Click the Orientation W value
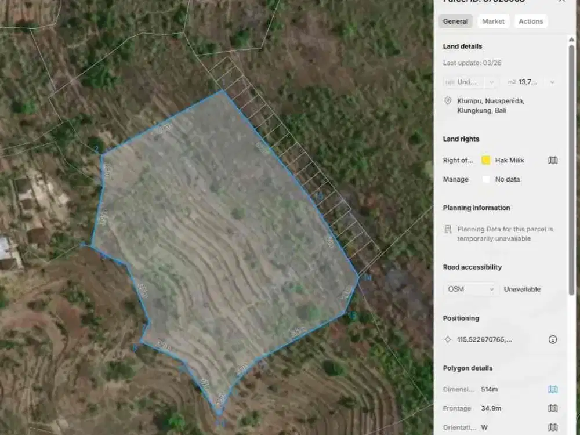 click(484, 427)
